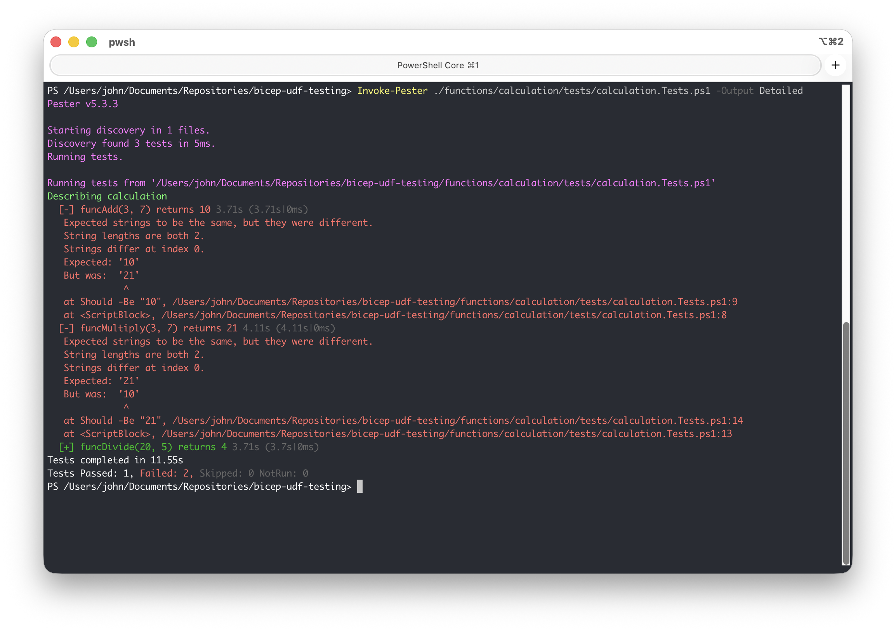Click the Tests completed in 11.55s line
The image size is (896, 631).
point(115,460)
